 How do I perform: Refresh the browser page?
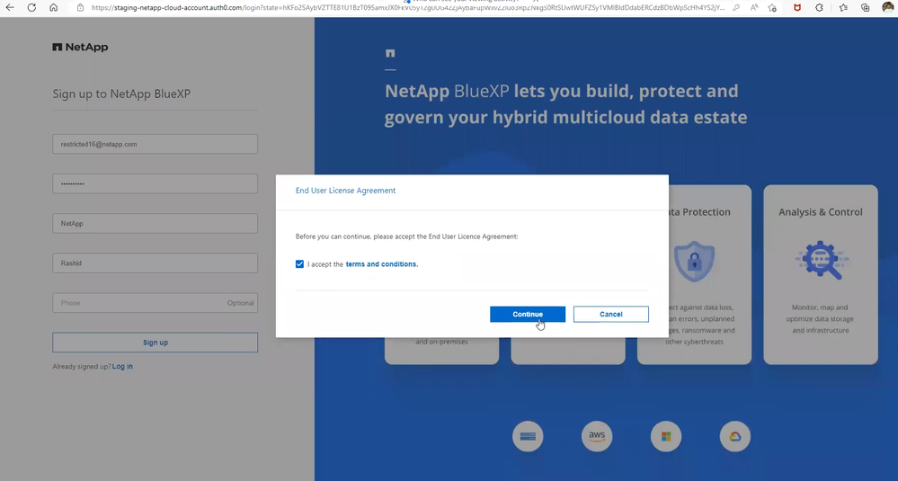click(31, 7)
